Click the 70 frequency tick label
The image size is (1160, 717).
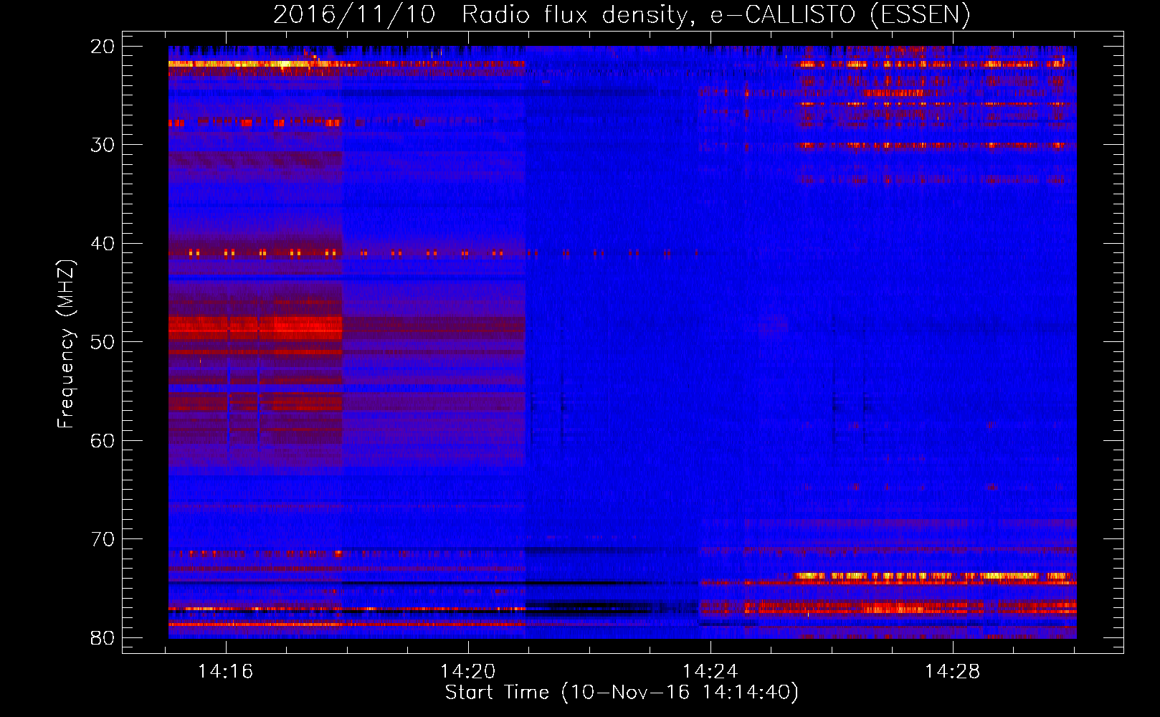pos(103,539)
